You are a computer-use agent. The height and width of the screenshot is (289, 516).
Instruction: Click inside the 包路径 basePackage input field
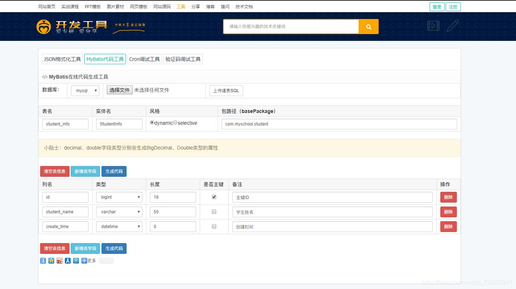(x=339, y=124)
